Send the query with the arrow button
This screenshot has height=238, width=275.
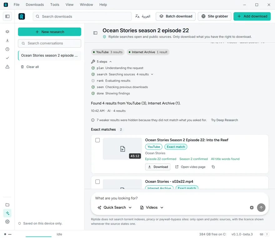tap(261, 208)
